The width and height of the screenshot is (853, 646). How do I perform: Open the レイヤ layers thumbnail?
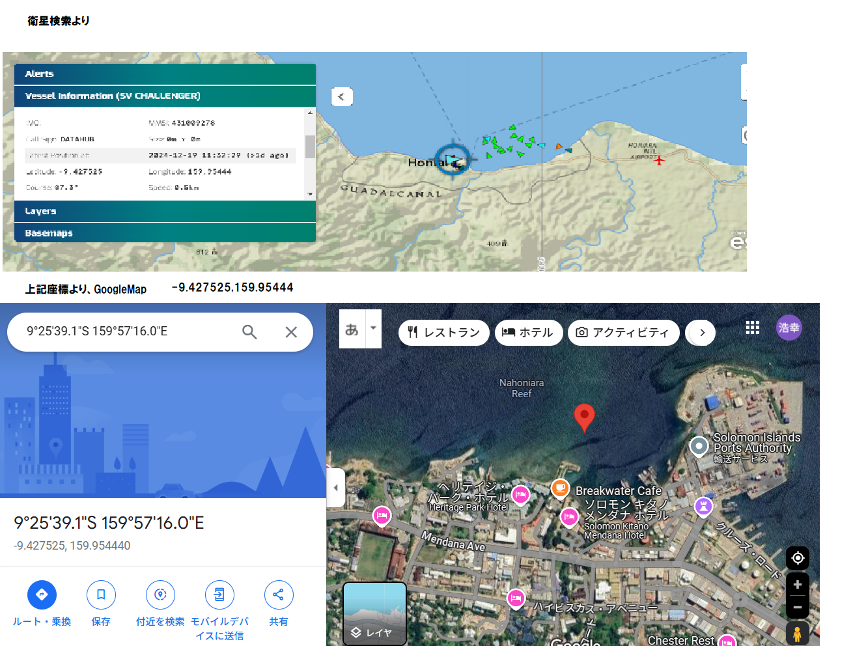374,613
